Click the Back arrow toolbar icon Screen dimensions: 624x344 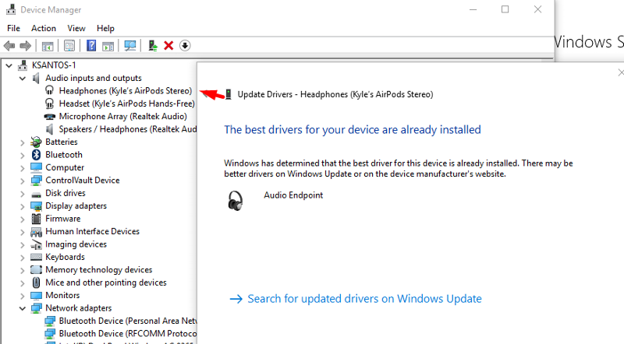click(9, 46)
